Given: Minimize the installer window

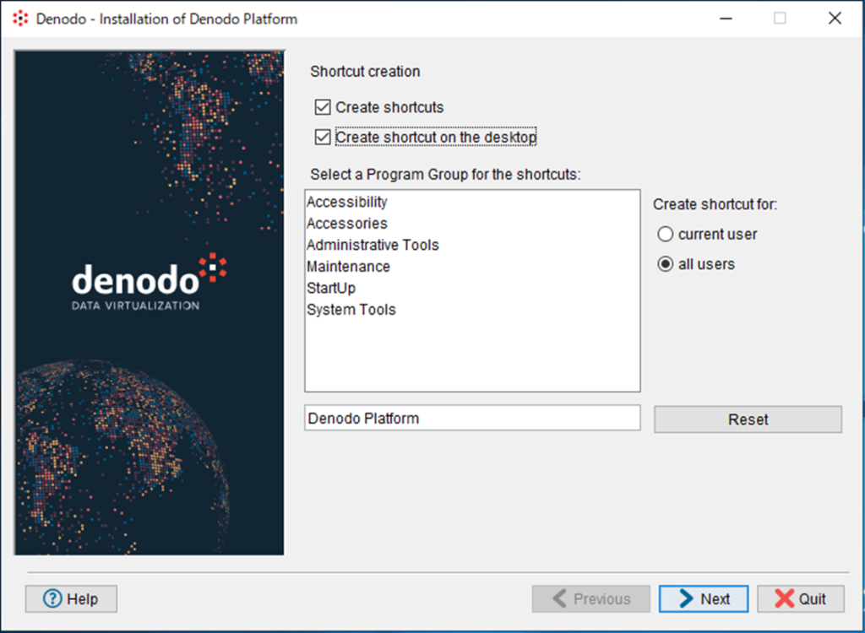Looking at the screenshot, I should (x=724, y=19).
